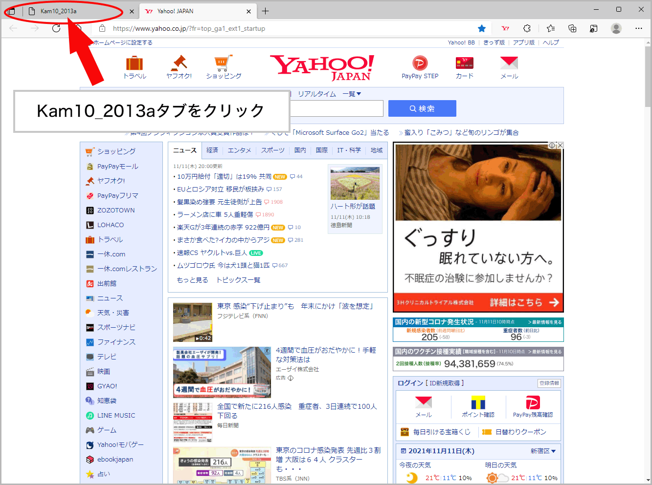
Task: Open the Favorites list icon
Action: click(x=551, y=28)
